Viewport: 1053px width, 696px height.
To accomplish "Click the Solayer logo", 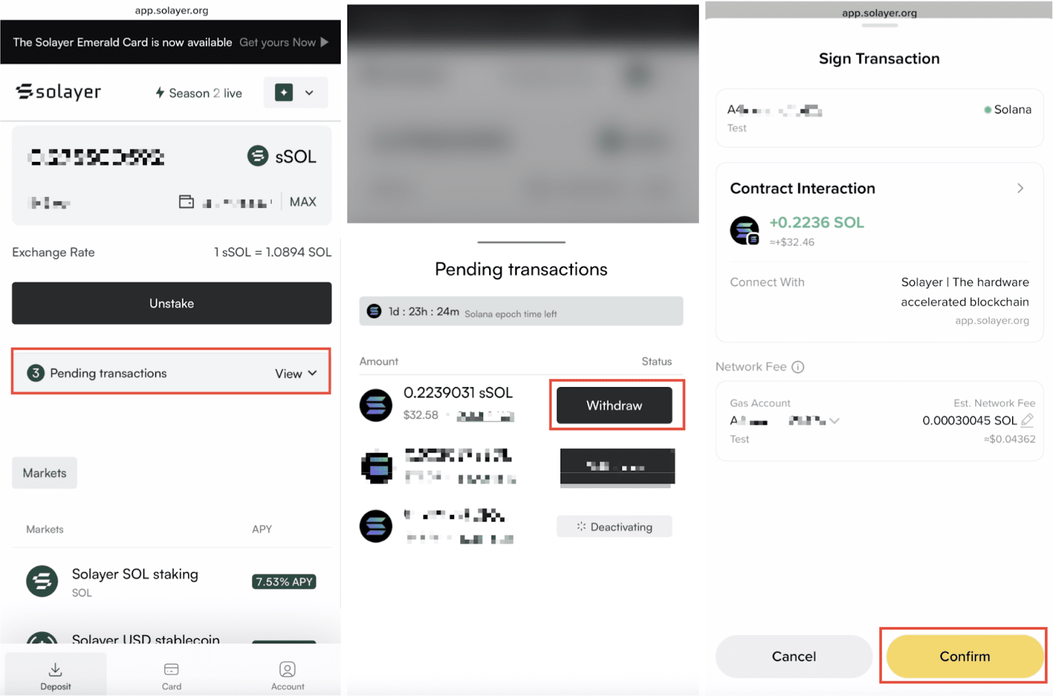I will (58, 92).
